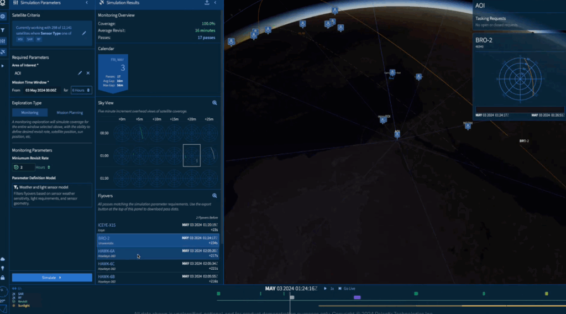Edit the Satellite Criteria with pencil icon

tap(84, 33)
